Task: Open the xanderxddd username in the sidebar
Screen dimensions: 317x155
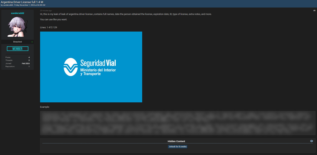Action: click(x=17, y=13)
